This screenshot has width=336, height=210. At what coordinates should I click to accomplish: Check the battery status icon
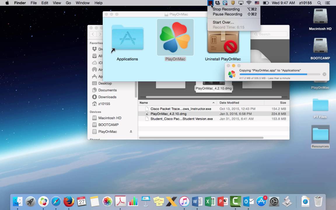pos(266,3)
